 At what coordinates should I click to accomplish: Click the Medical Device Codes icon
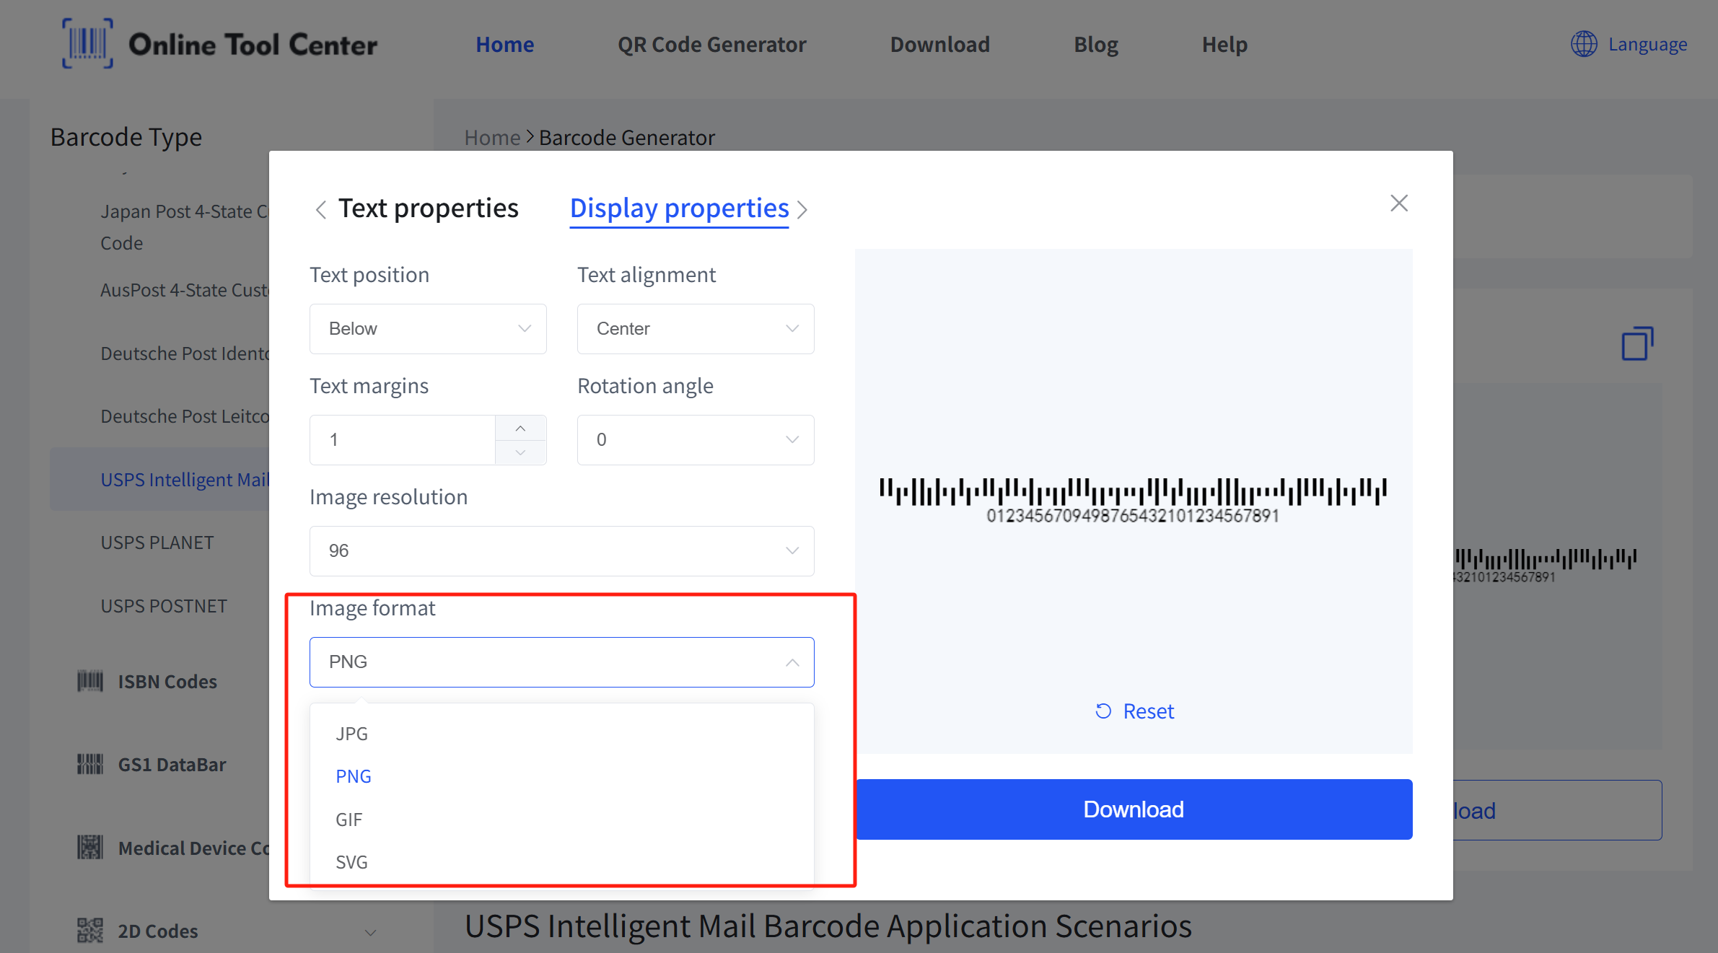tap(90, 847)
